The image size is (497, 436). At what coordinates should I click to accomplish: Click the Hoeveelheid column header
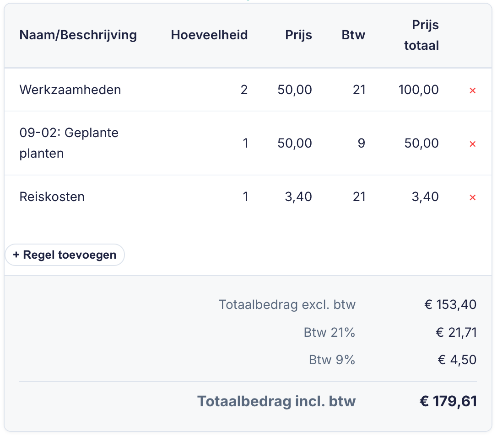tap(209, 35)
